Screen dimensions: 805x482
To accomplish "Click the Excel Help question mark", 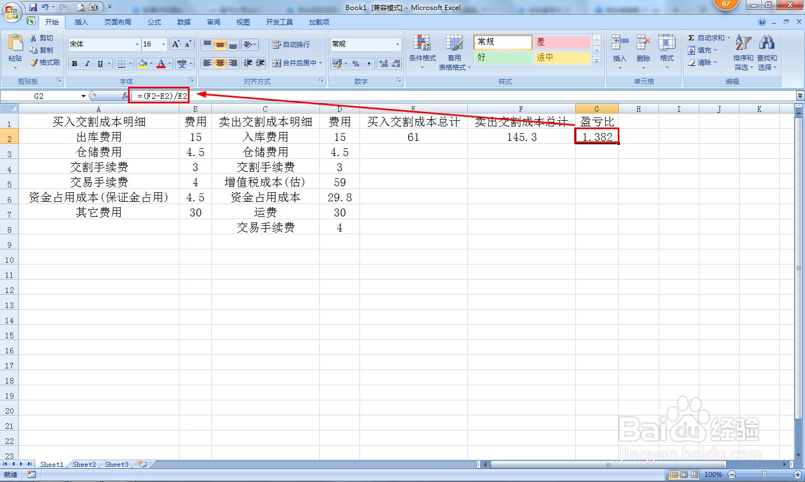I will click(762, 22).
